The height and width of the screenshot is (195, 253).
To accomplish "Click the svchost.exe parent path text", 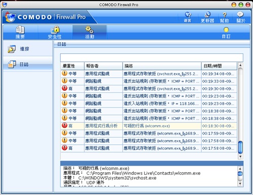I will (x=117, y=178).
